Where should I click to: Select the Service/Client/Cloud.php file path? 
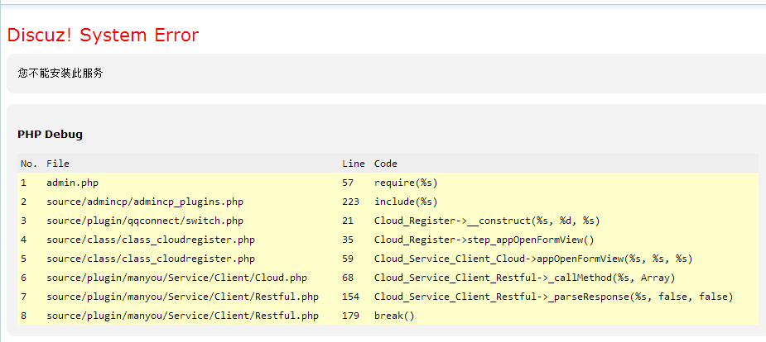pos(176,278)
